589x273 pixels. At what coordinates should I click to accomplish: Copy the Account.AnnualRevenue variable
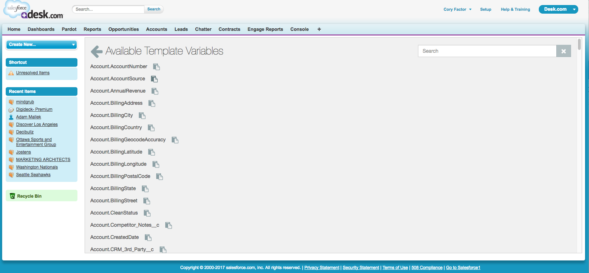tap(155, 91)
